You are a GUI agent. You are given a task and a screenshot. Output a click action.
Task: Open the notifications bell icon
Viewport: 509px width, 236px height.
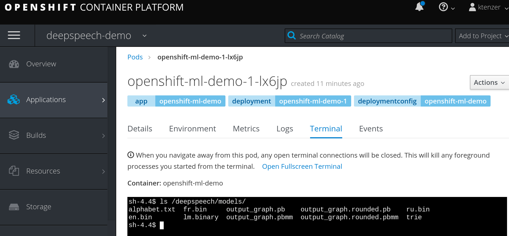pos(419,7)
